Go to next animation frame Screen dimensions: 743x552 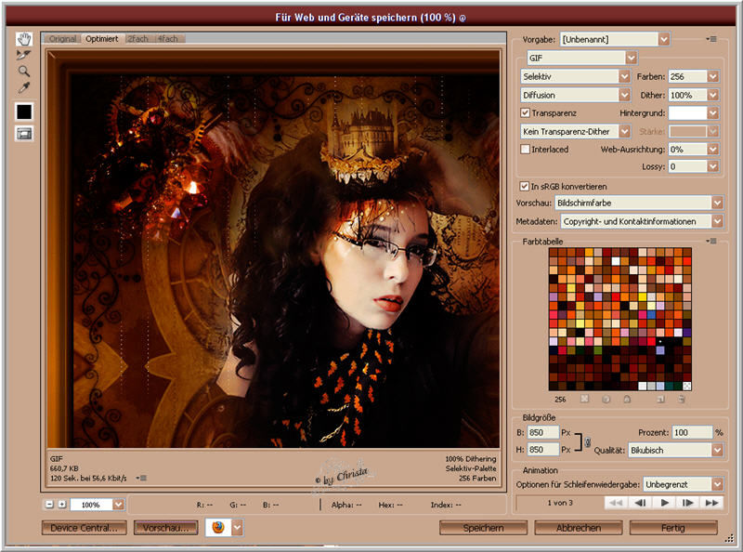[688, 502]
